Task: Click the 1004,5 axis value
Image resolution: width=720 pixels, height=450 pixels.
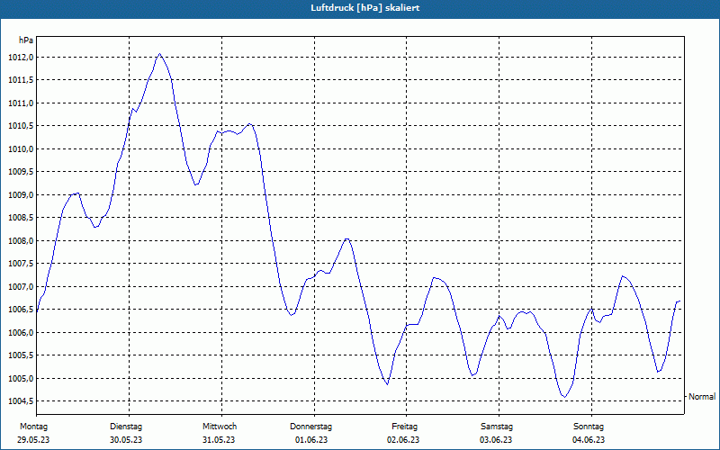Action: pos(21,401)
